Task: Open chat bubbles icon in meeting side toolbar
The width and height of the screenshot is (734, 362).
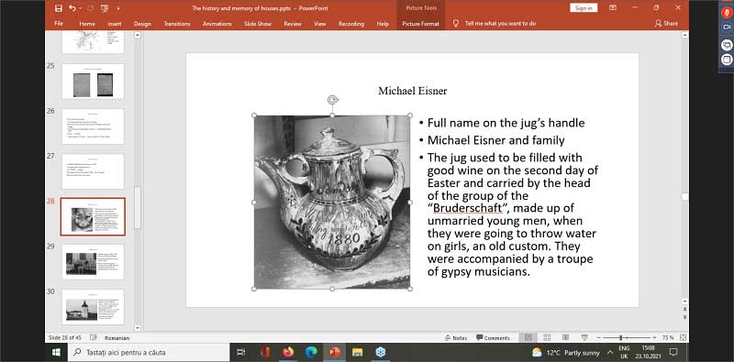Action: click(727, 44)
